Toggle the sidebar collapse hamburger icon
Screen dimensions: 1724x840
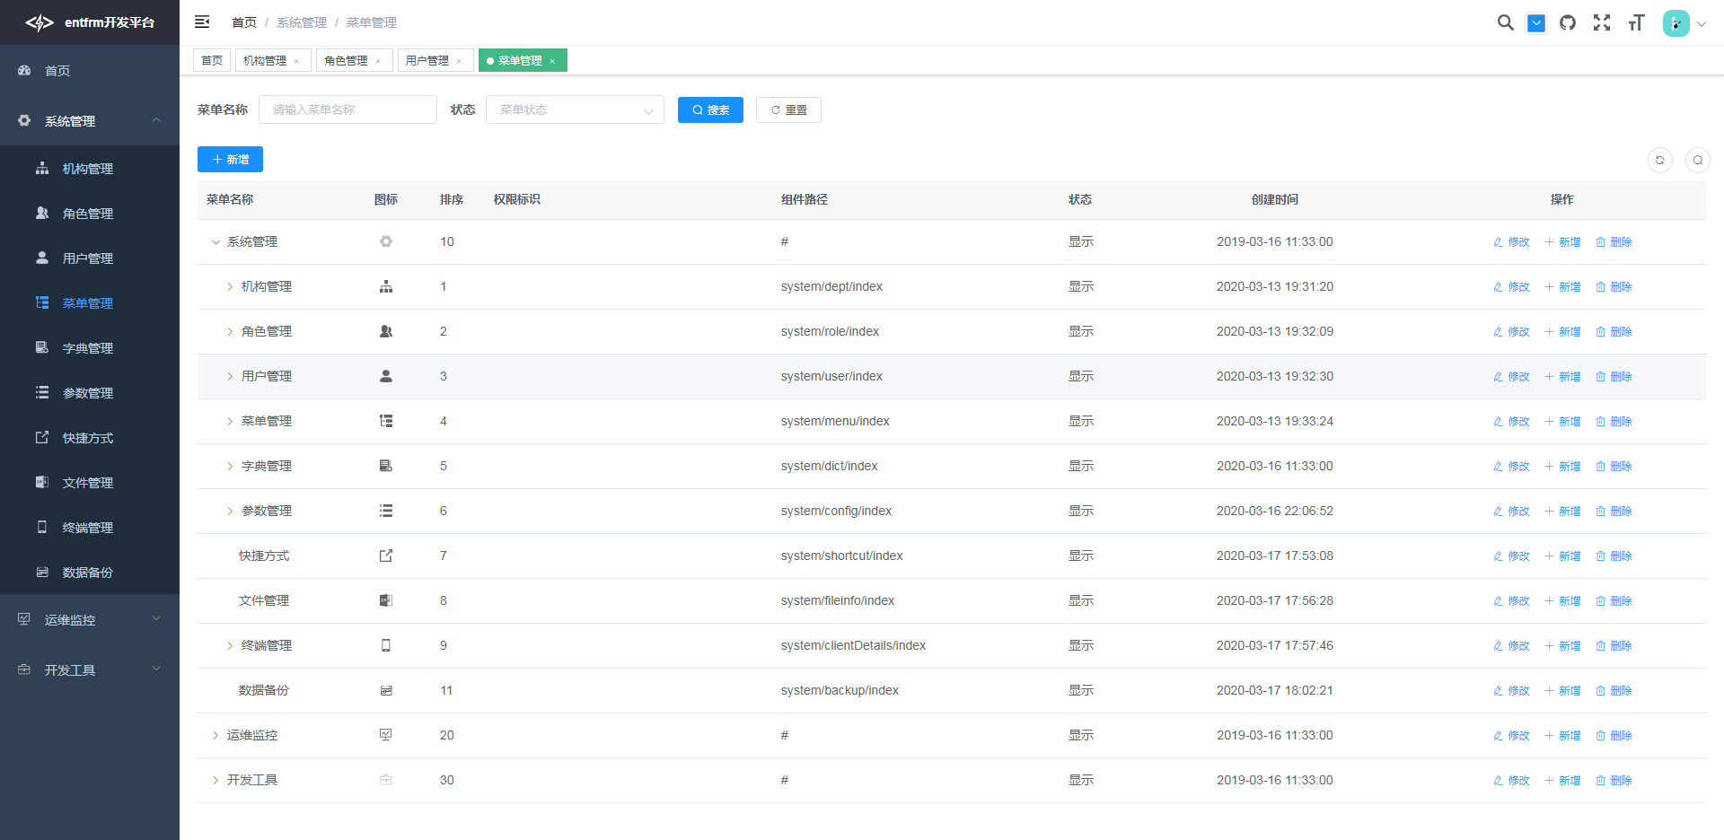[202, 22]
